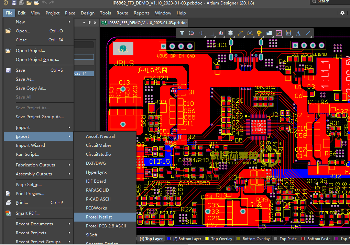This screenshot has height=245, width=350.
Task: Select the Place Dimension tool
Action: pyautogui.click(x=288, y=33)
